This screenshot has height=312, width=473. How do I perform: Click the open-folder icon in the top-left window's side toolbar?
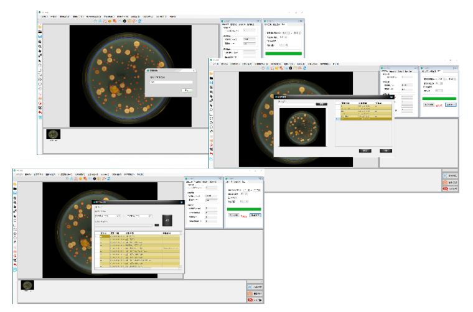tap(40, 27)
